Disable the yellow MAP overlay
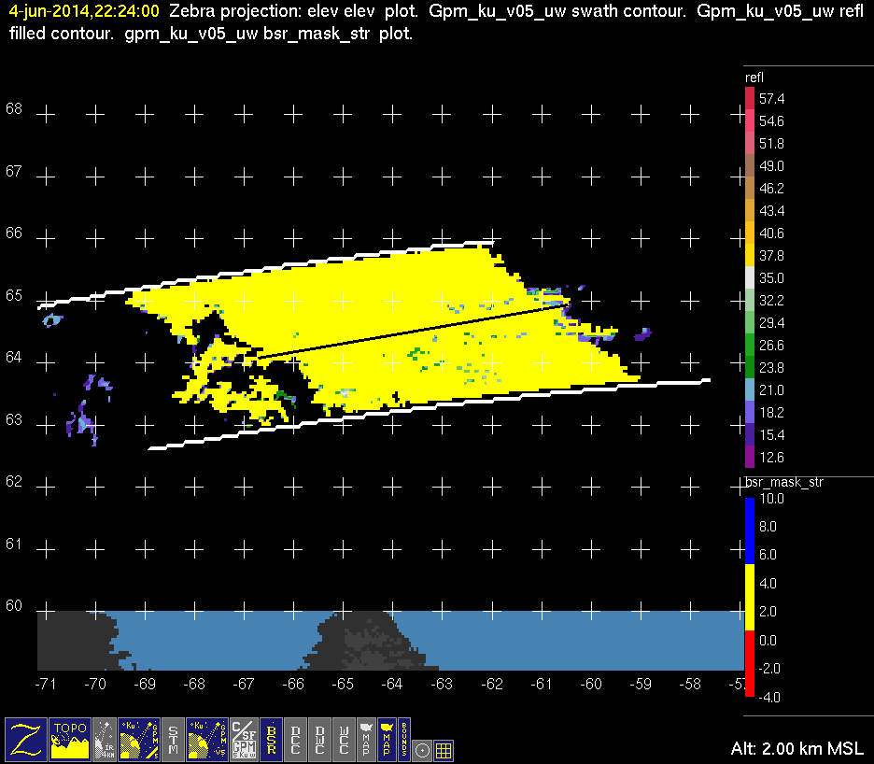The image size is (874, 764). click(386, 739)
